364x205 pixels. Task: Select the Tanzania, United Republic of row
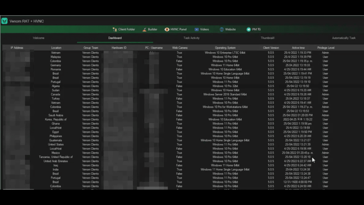[55, 157]
